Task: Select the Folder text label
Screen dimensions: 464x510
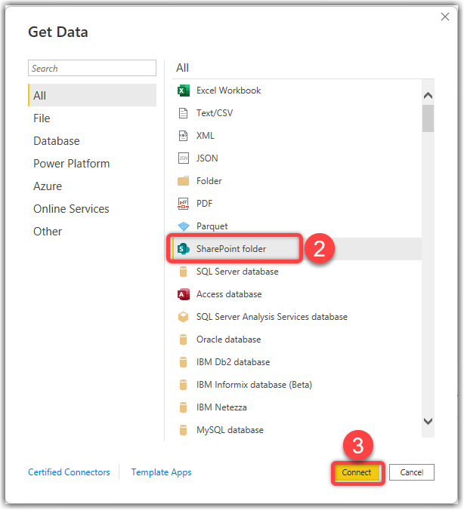Action: [209, 181]
